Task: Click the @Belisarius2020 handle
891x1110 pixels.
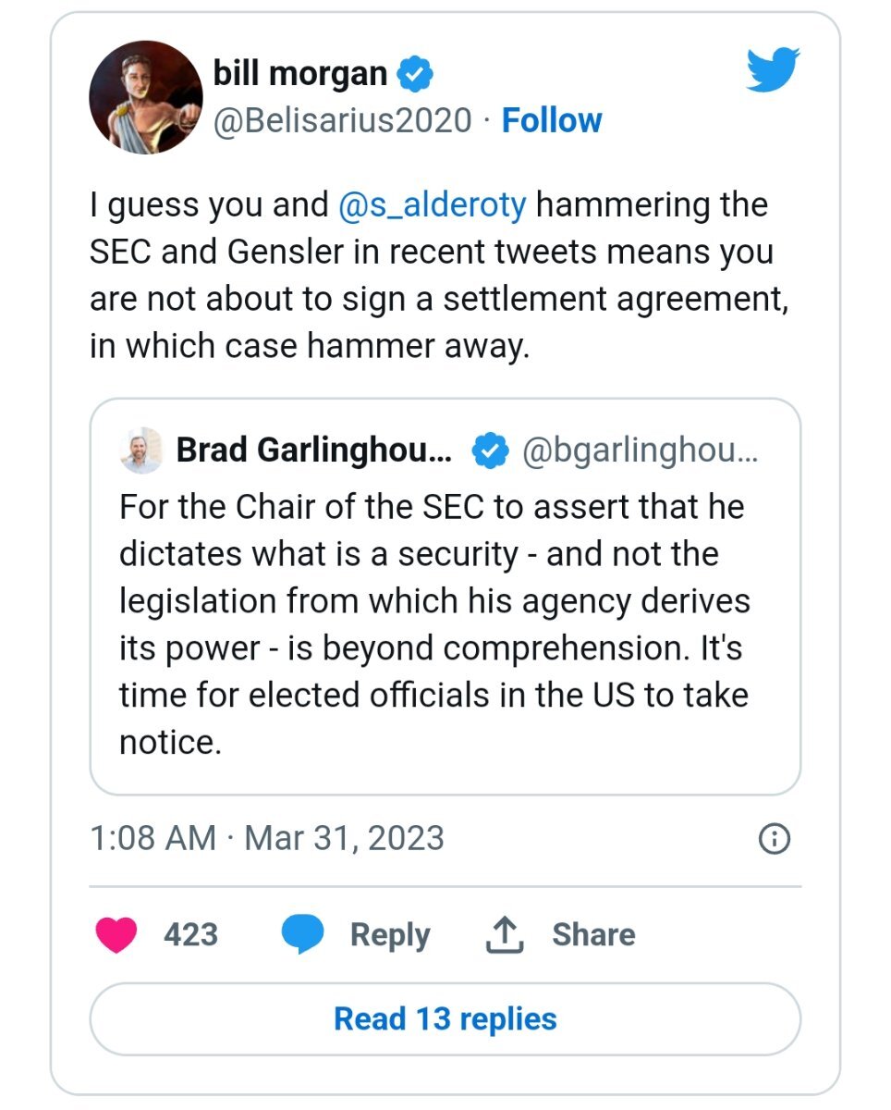Action: [x=342, y=121]
